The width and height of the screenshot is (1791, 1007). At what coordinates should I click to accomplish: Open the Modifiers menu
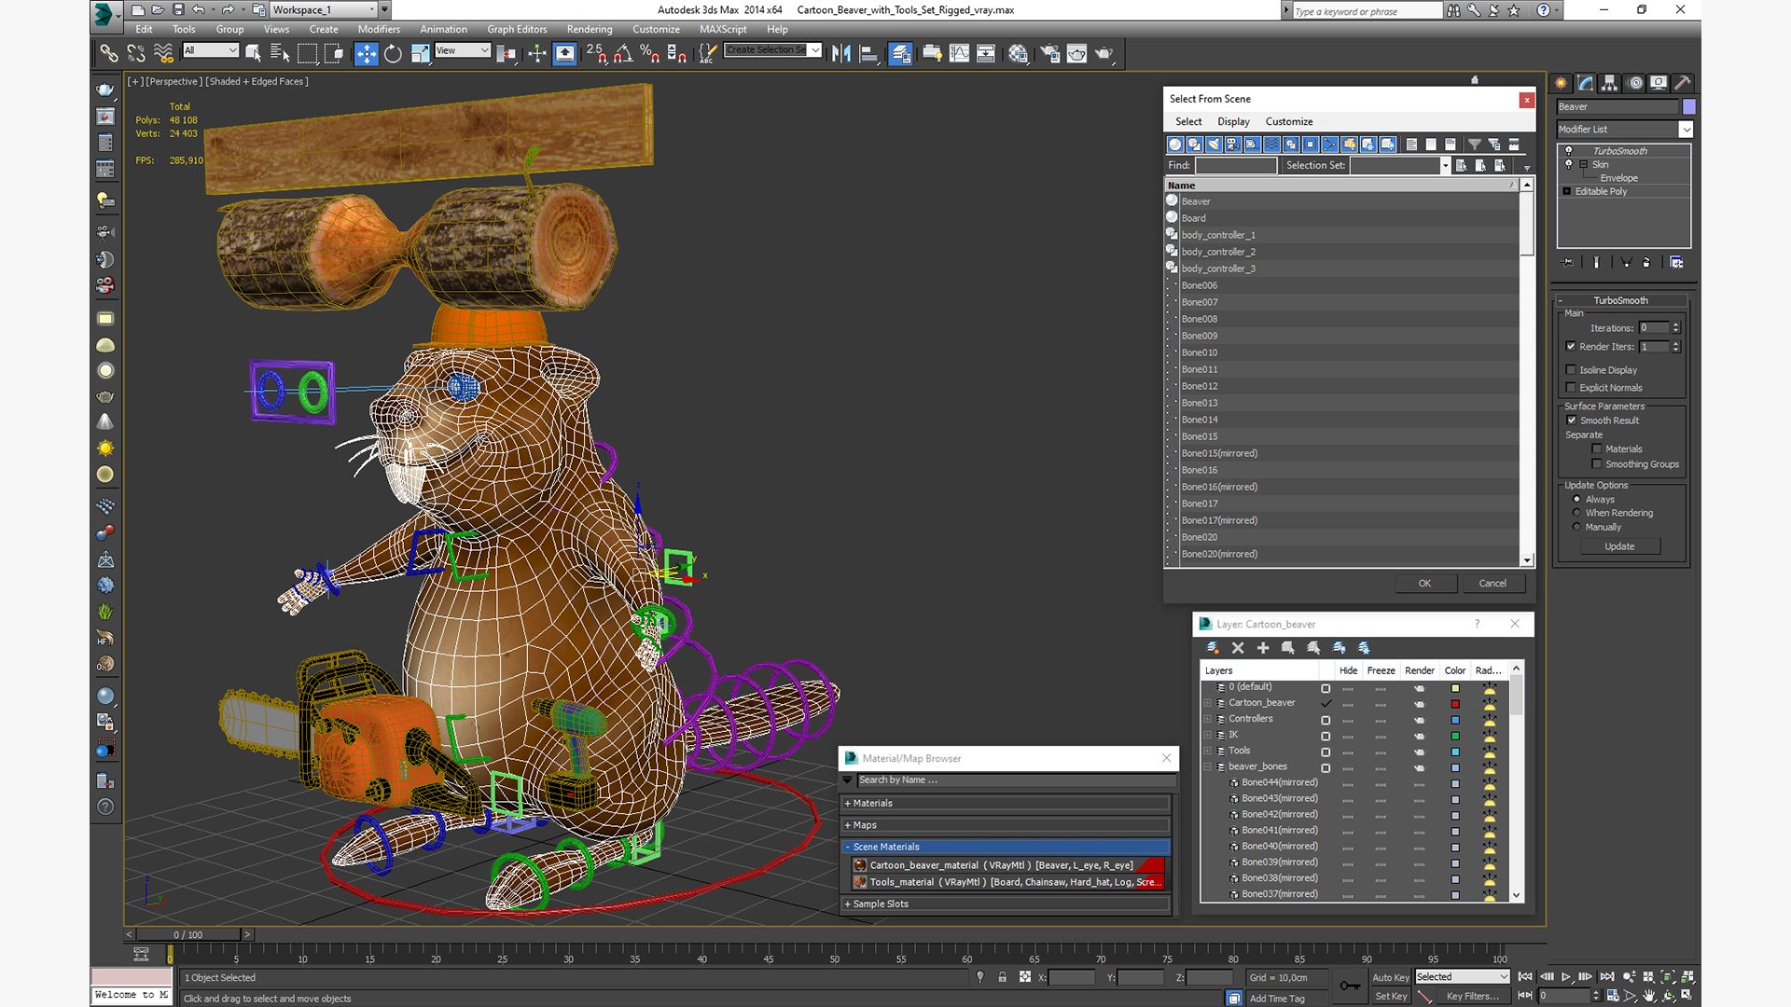coord(379,29)
